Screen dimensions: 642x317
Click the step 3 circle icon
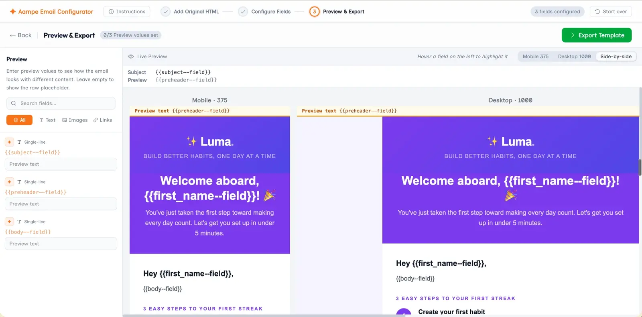click(x=315, y=12)
